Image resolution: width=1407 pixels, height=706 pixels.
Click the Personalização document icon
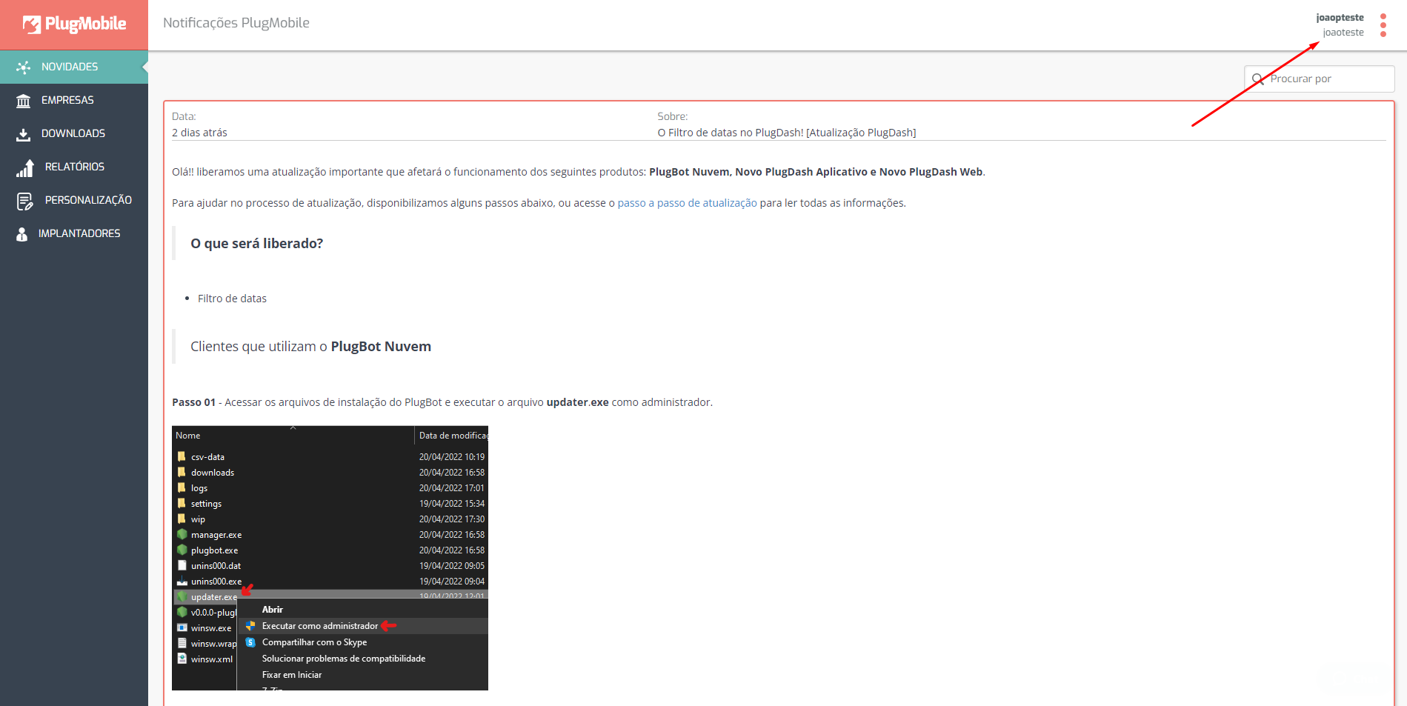[25, 201]
